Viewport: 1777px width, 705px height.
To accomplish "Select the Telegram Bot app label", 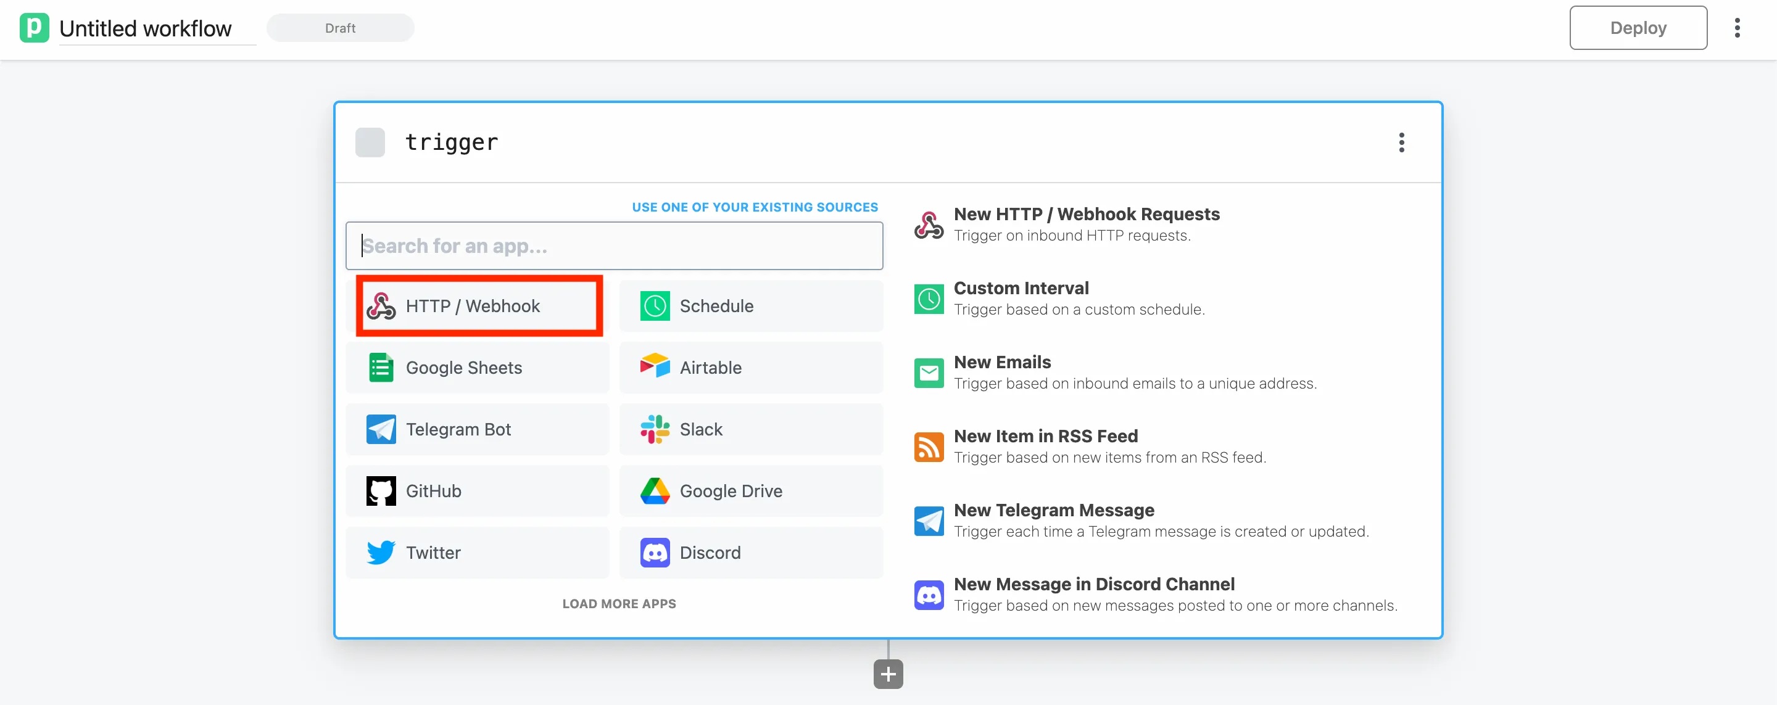I will pos(458,429).
